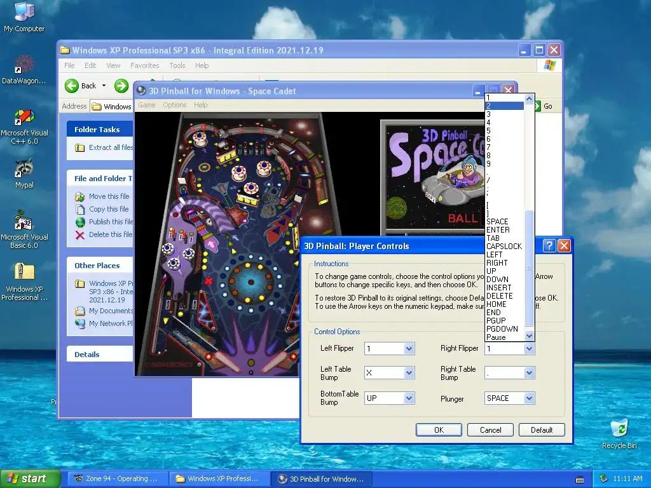Click the Publish this file globe icon
Image resolution: width=651 pixels, height=488 pixels.
[79, 222]
